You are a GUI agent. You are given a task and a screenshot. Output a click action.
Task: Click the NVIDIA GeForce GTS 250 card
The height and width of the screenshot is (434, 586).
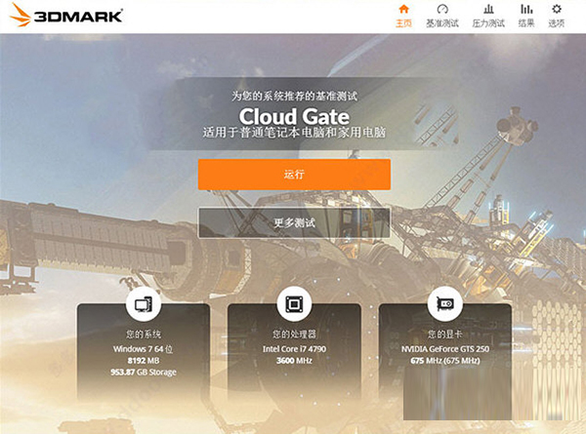point(445,351)
